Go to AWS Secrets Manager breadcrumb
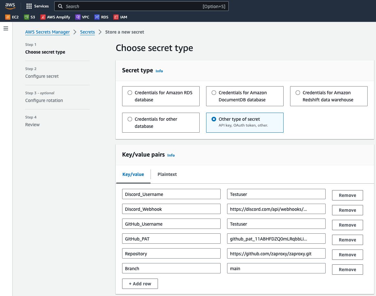 (x=47, y=32)
